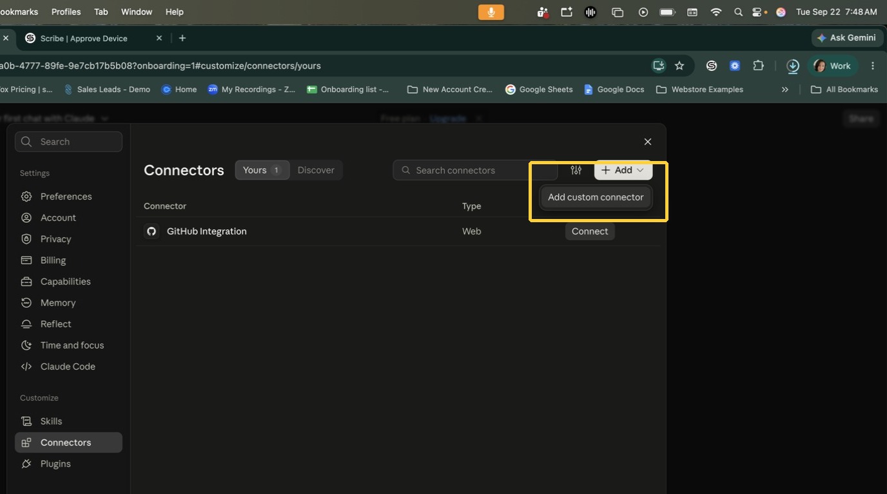
Task: Open Google Docs bookmark
Action: point(614,90)
